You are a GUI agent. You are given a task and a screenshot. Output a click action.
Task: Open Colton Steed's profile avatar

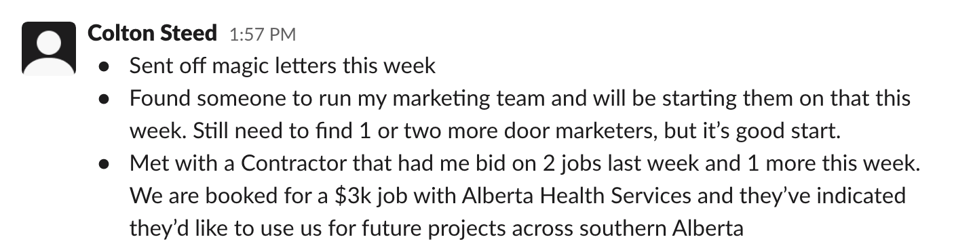coord(49,47)
